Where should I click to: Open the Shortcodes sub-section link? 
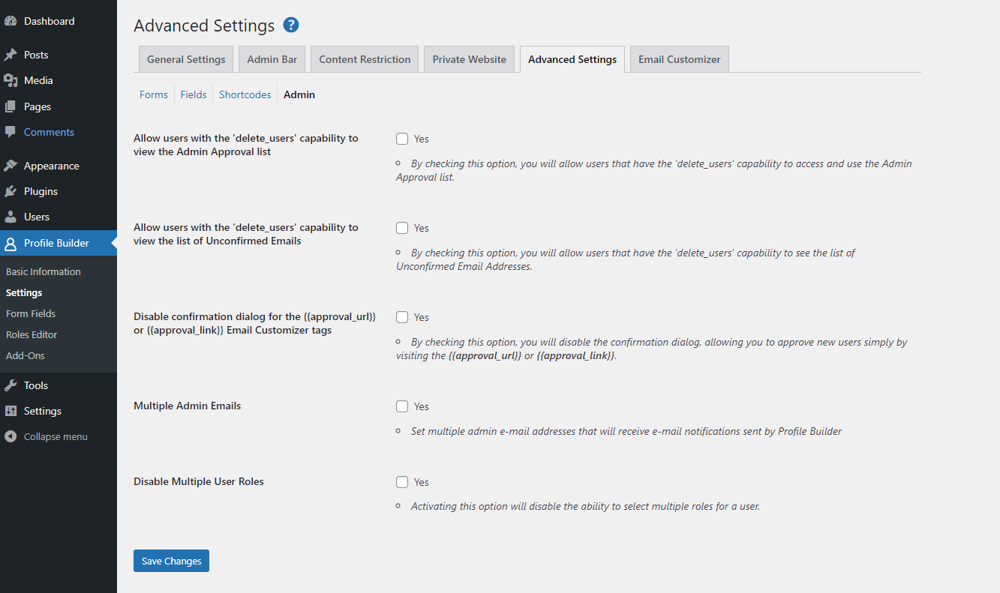[245, 94]
